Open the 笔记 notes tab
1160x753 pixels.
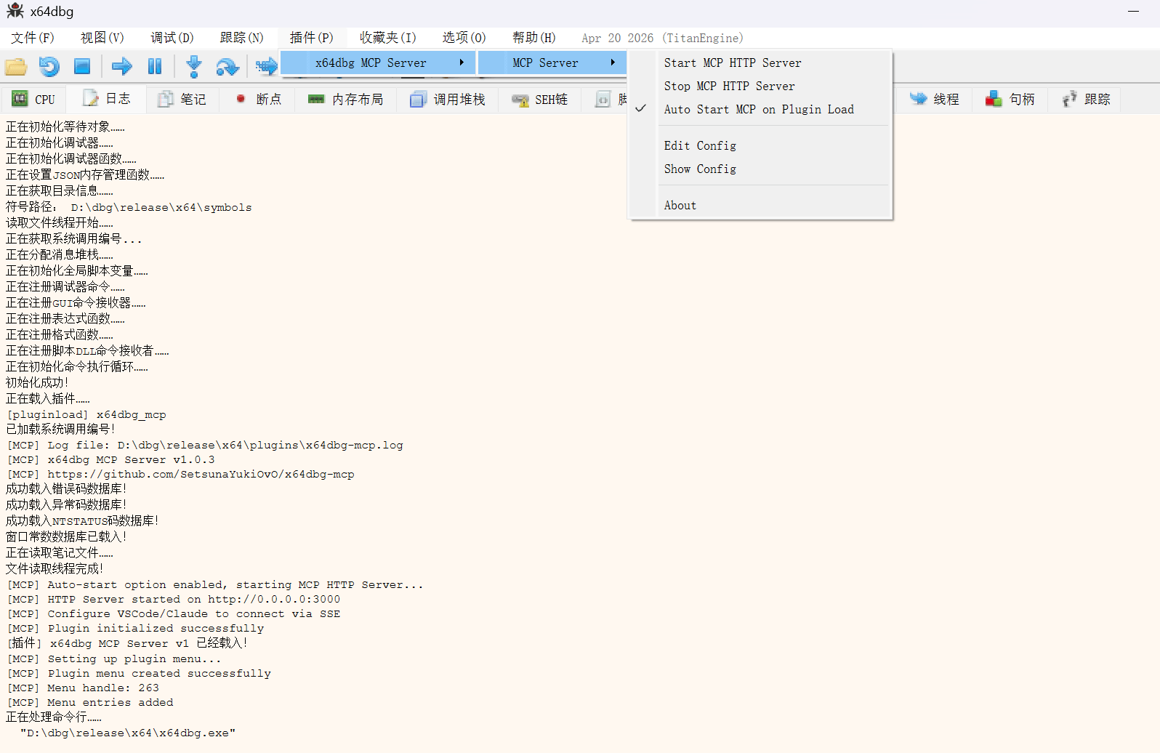coord(182,100)
